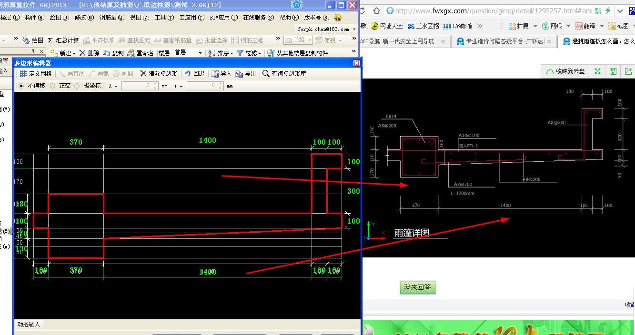Click the fullscreen image icon beside 收藏到云盘
This screenshot has width=635, height=335.
click(x=597, y=71)
